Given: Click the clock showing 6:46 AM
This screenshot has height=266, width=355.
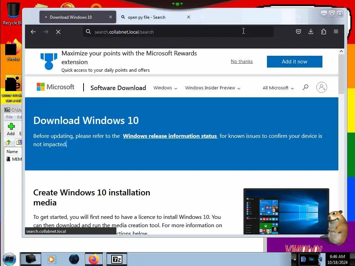Looking at the screenshot, I should 337,257.
